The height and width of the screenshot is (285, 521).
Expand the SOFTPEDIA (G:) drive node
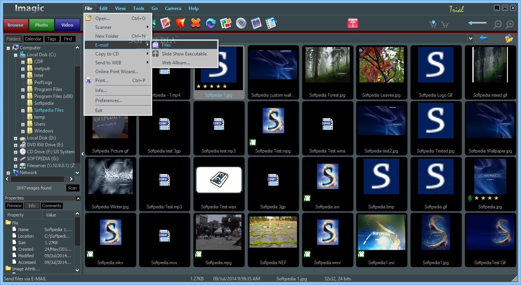coord(16,159)
